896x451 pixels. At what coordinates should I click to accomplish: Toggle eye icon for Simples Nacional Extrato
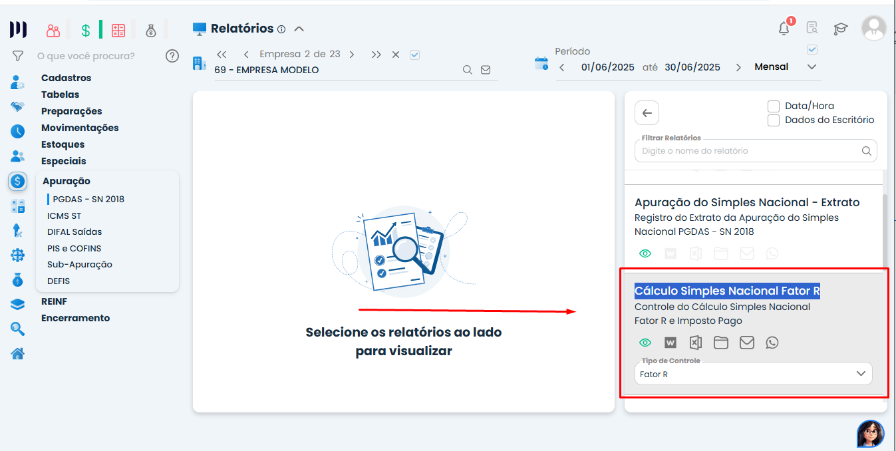[x=645, y=253]
